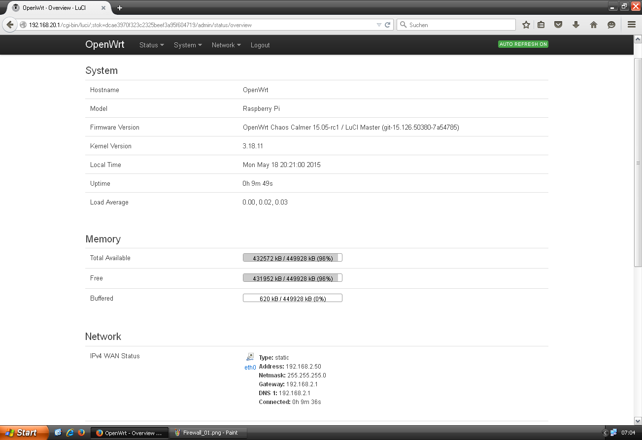Open the URL bar history dropdown arrow
This screenshot has width=642, height=440.
379,25
